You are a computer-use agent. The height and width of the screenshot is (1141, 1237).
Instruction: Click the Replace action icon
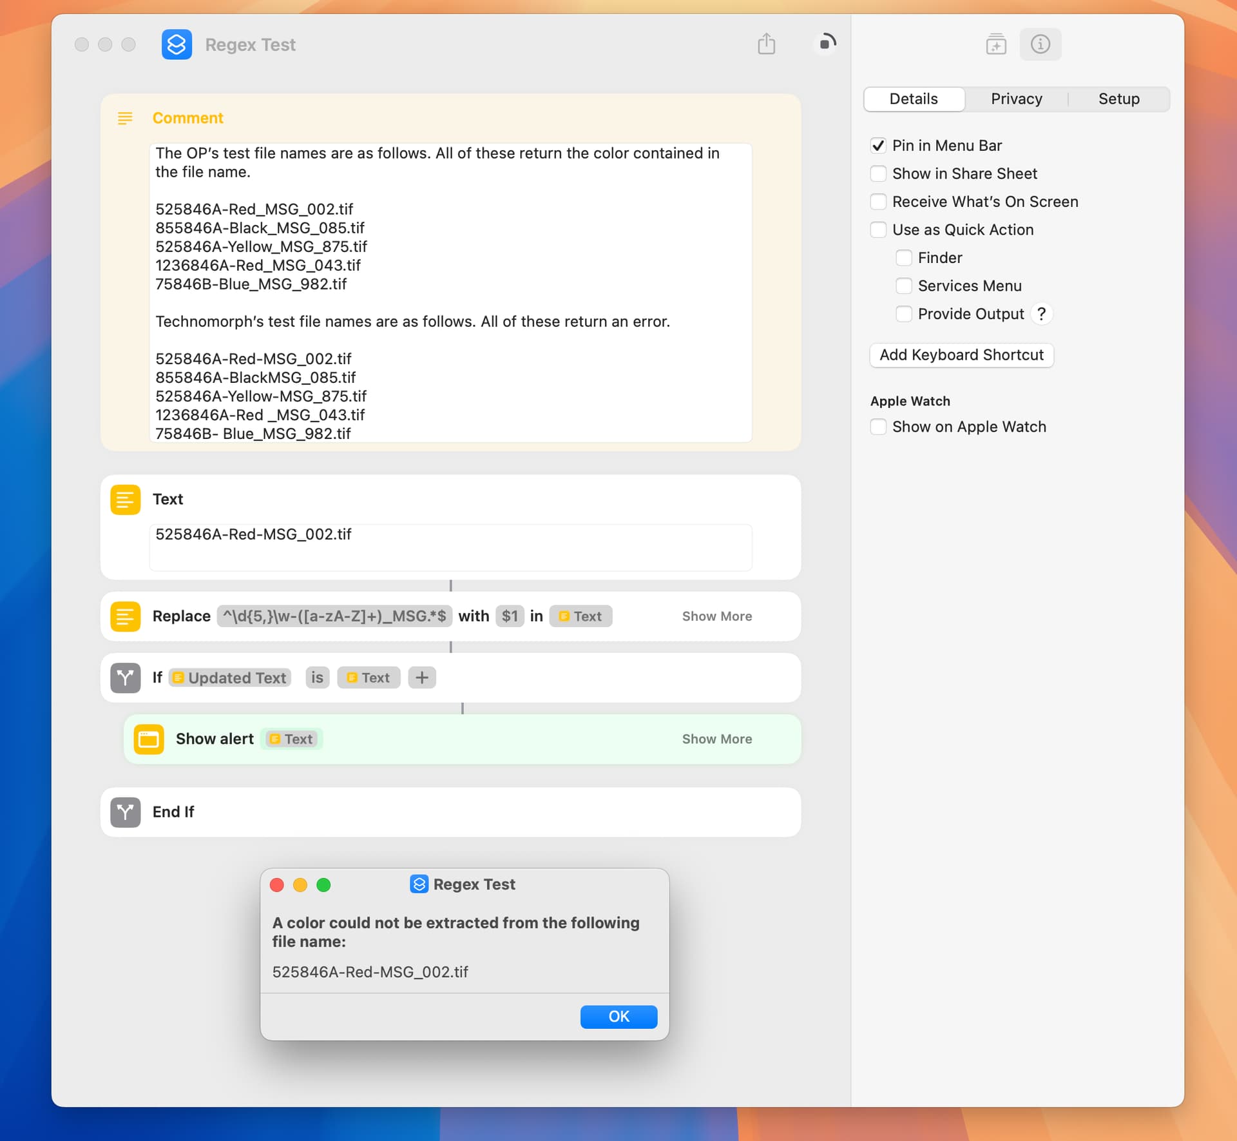125,616
